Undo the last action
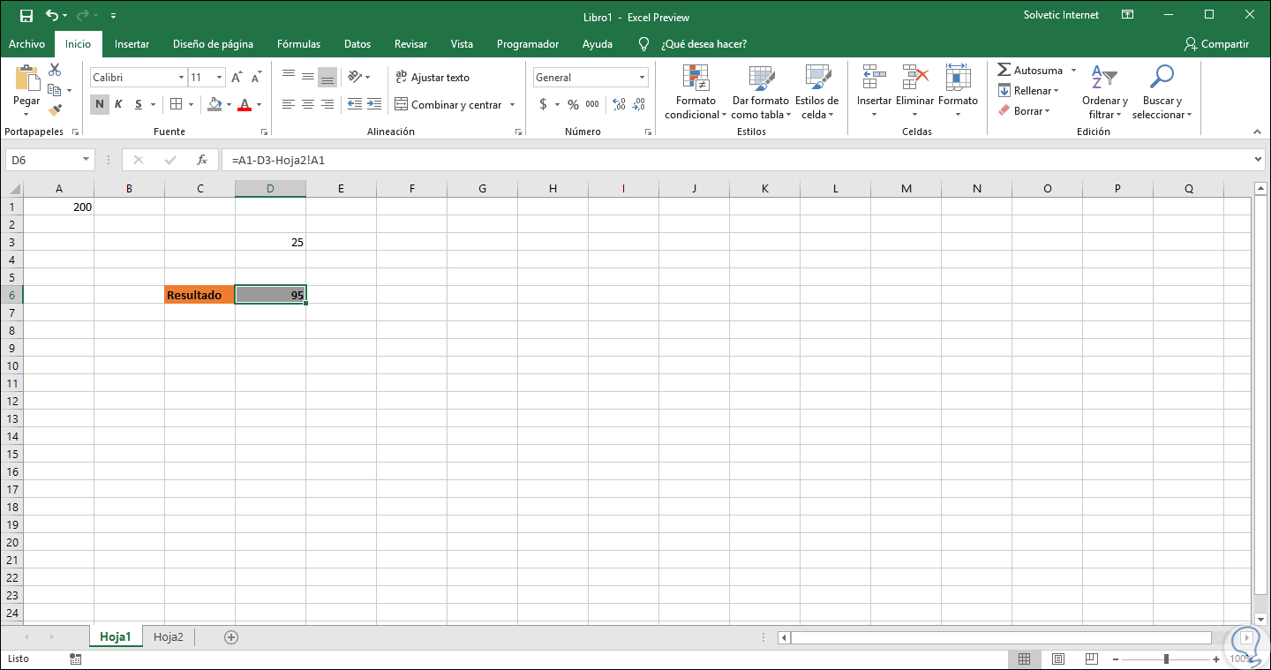The width and height of the screenshot is (1271, 670). coord(52,16)
